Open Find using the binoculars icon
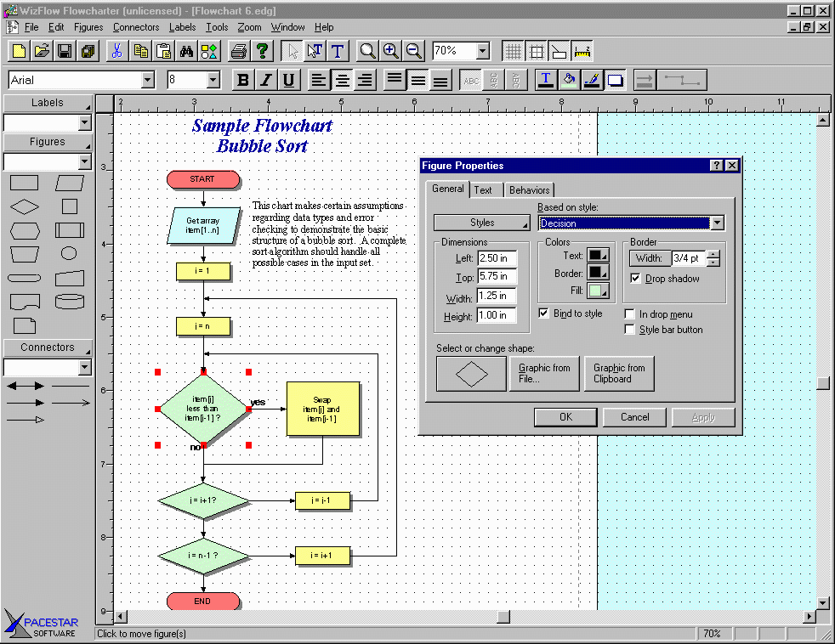 (186, 51)
